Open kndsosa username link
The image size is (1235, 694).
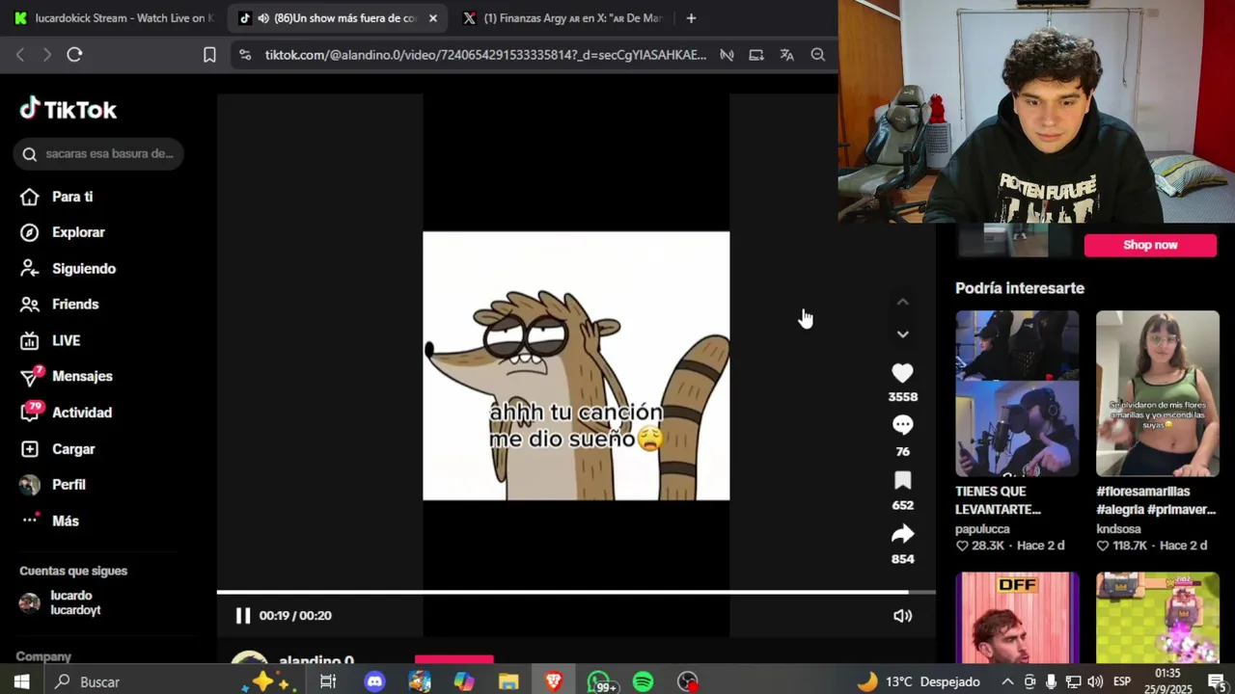pos(1118,529)
